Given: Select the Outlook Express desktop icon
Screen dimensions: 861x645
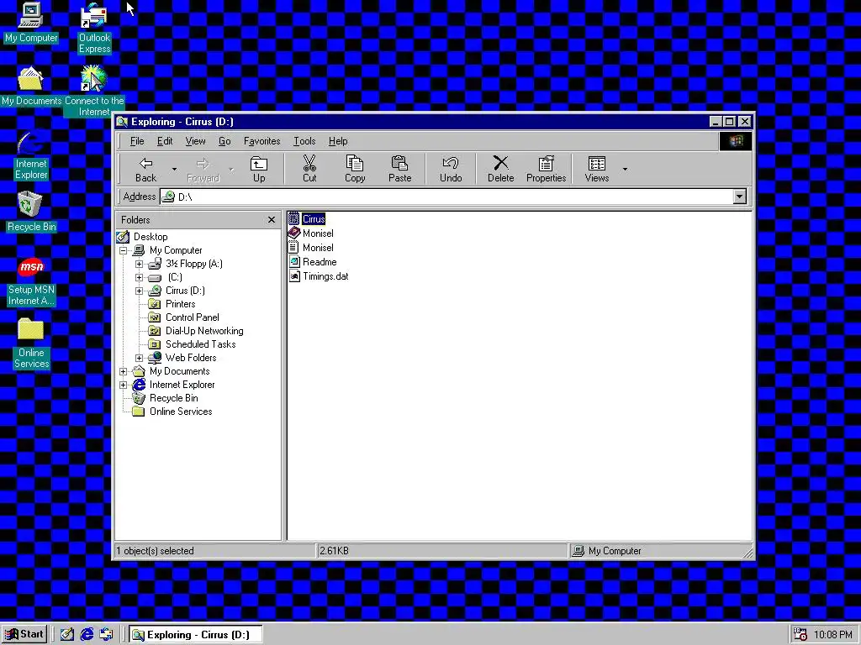Looking at the screenshot, I should [x=94, y=29].
